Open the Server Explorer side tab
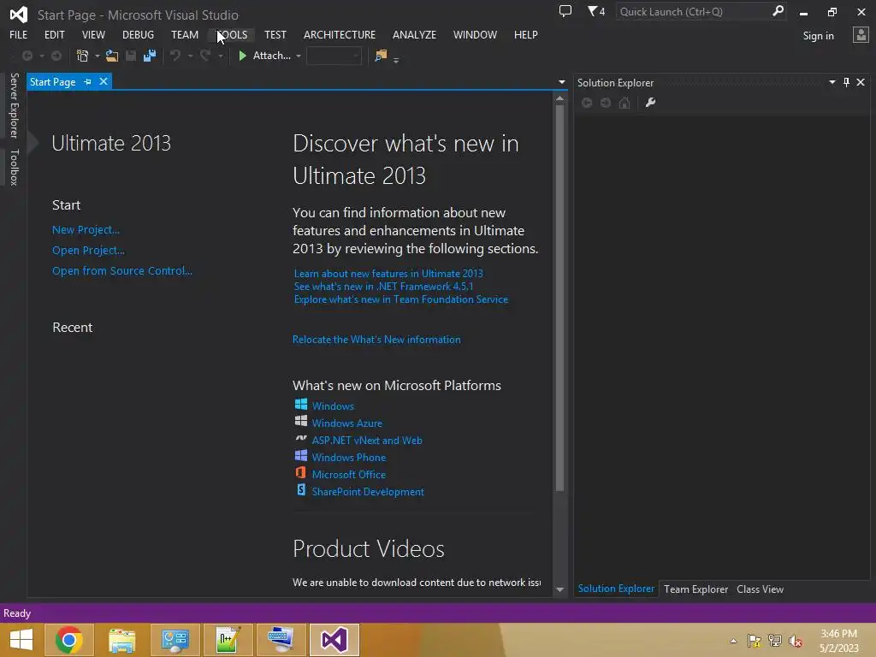876x657 pixels. point(15,105)
